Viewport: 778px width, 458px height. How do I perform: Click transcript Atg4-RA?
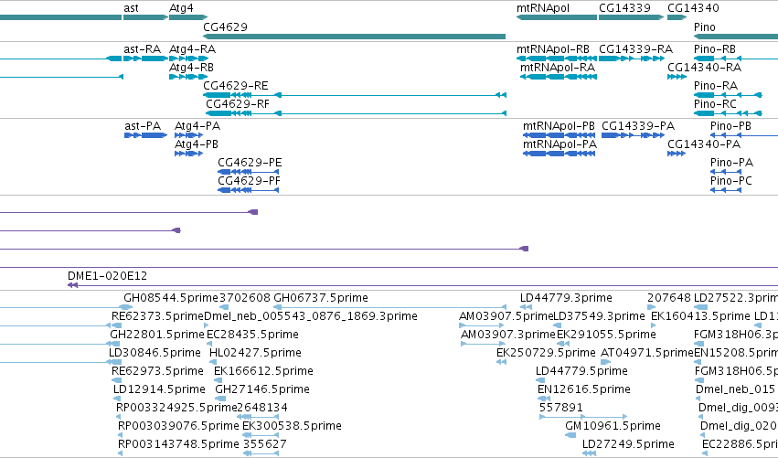coord(188,59)
